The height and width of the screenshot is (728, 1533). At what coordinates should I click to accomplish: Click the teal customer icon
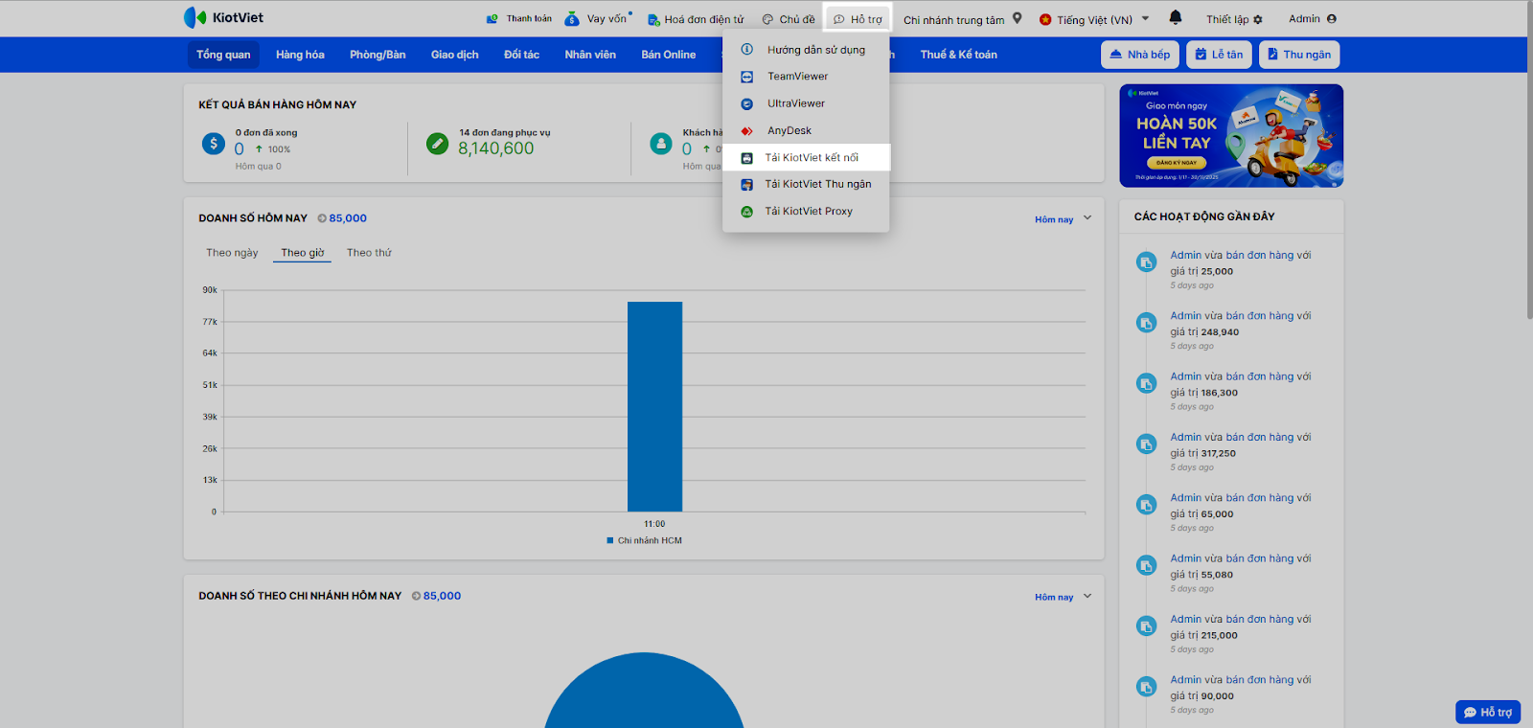click(x=661, y=144)
